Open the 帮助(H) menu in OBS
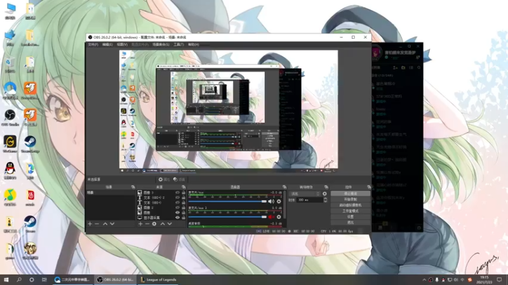508x285 pixels. pos(194,44)
